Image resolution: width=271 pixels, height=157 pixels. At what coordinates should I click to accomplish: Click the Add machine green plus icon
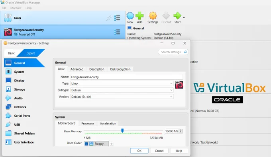tap(139, 16)
